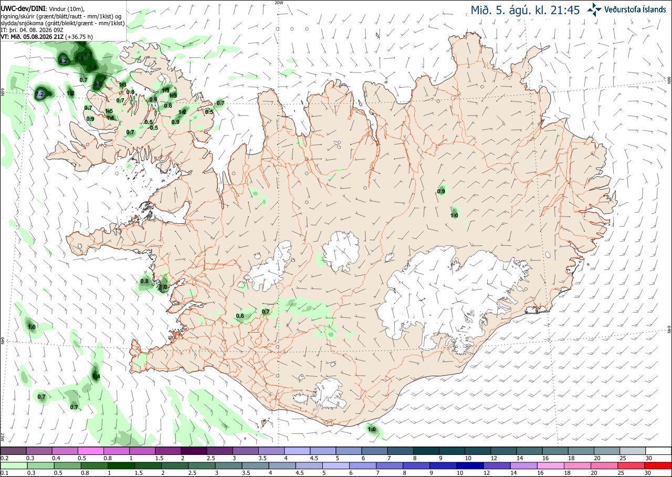
Task: Pick the dark purple swatch labeled 2 in snow scale
Action: (x=194, y=451)
